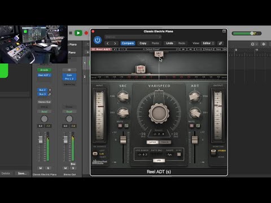Go to the previous plugin preset

(108, 43)
